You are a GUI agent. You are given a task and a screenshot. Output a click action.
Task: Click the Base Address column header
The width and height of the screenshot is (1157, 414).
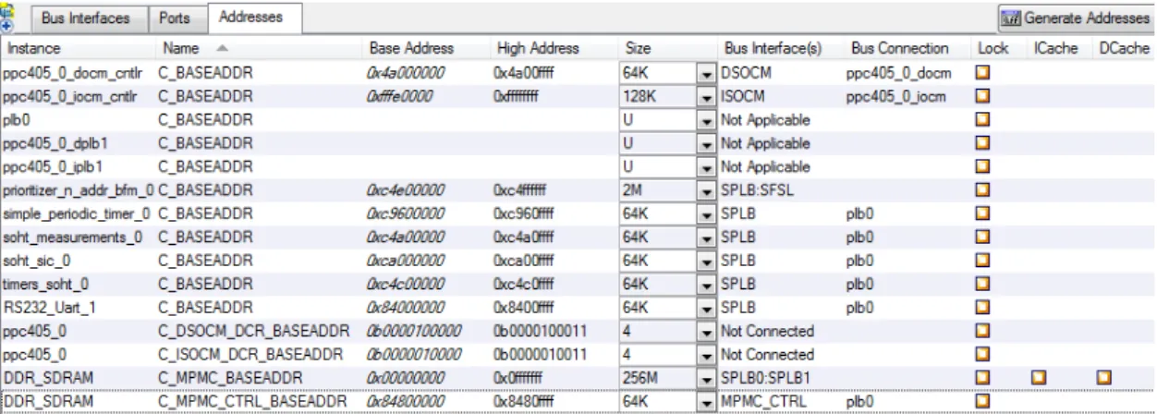411,48
